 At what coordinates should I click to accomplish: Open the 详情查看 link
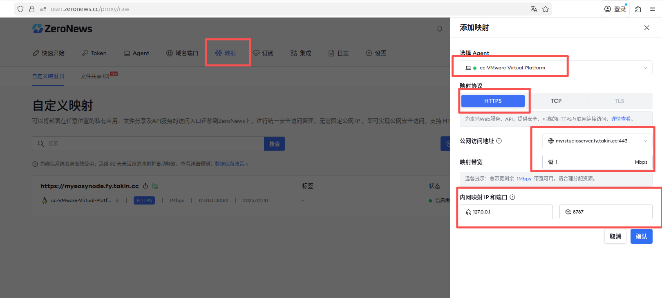[621, 119]
